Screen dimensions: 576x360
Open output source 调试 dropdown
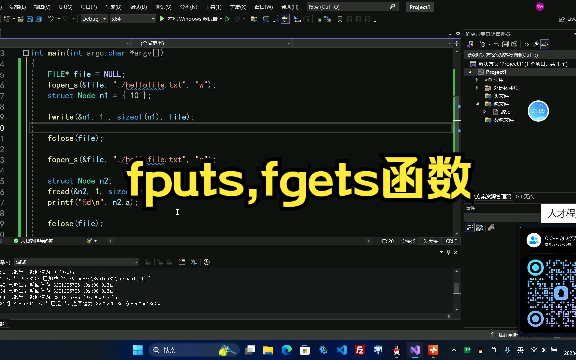[x=77, y=262]
